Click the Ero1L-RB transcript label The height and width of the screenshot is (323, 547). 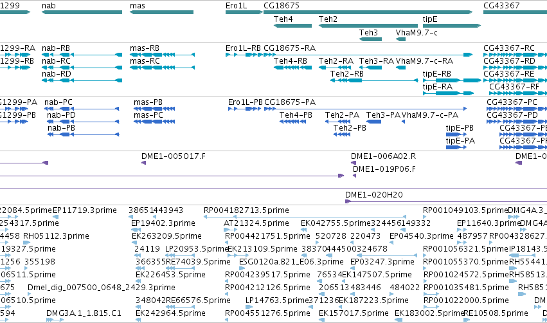pos(243,48)
